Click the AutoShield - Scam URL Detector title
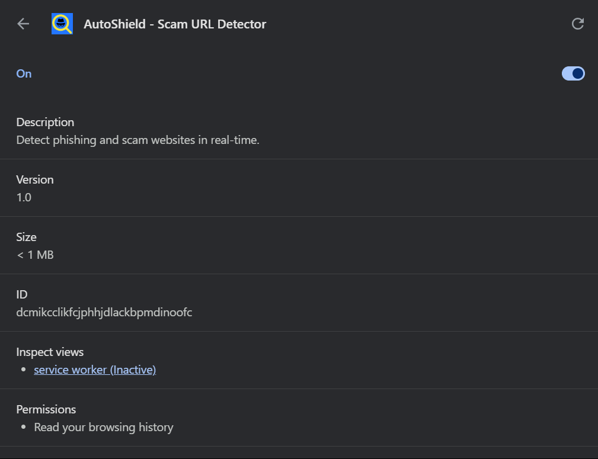The width and height of the screenshot is (598, 459). click(175, 24)
